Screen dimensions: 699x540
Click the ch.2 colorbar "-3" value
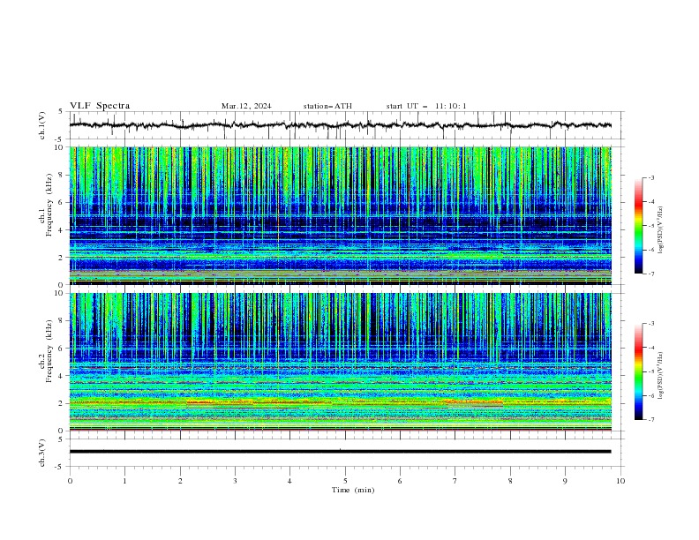click(650, 324)
